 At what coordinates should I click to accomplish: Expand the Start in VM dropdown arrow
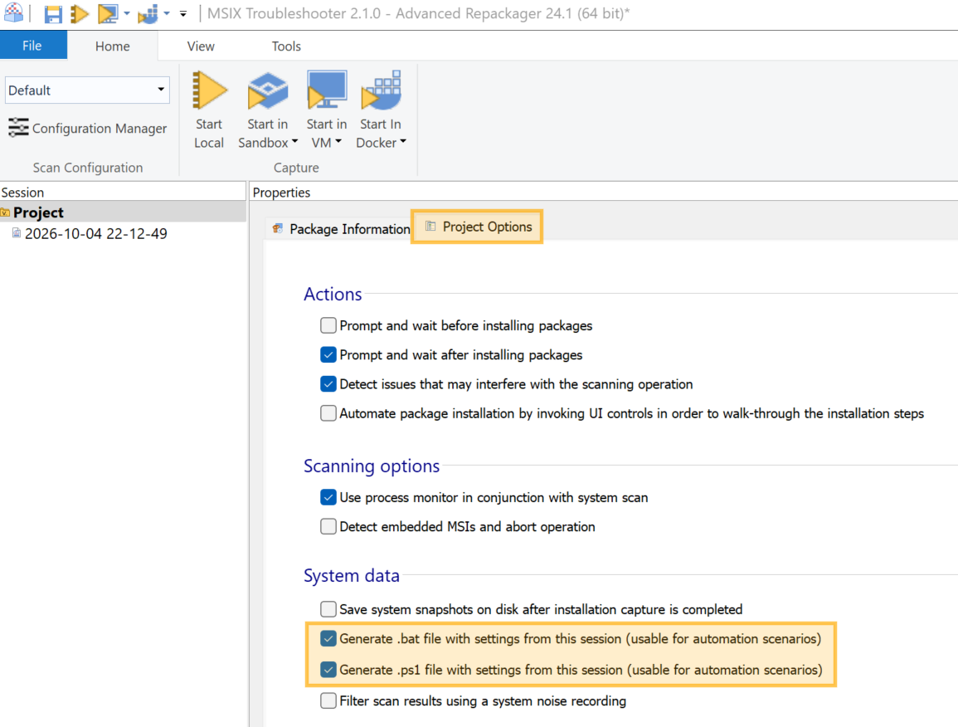pos(338,142)
